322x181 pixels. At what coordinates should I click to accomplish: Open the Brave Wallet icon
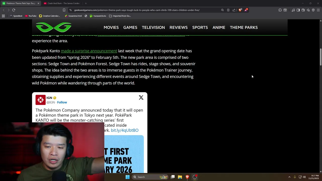click(303, 10)
